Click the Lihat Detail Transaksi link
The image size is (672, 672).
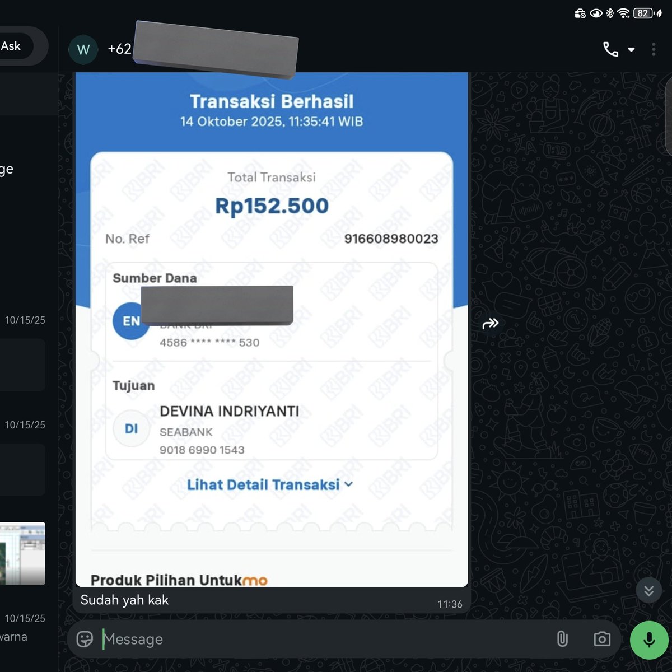[x=265, y=484]
